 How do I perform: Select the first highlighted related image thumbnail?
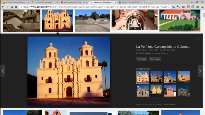(x=143, y=77)
